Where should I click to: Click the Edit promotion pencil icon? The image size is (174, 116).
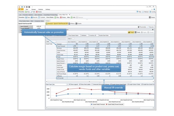[x=32, y=12]
